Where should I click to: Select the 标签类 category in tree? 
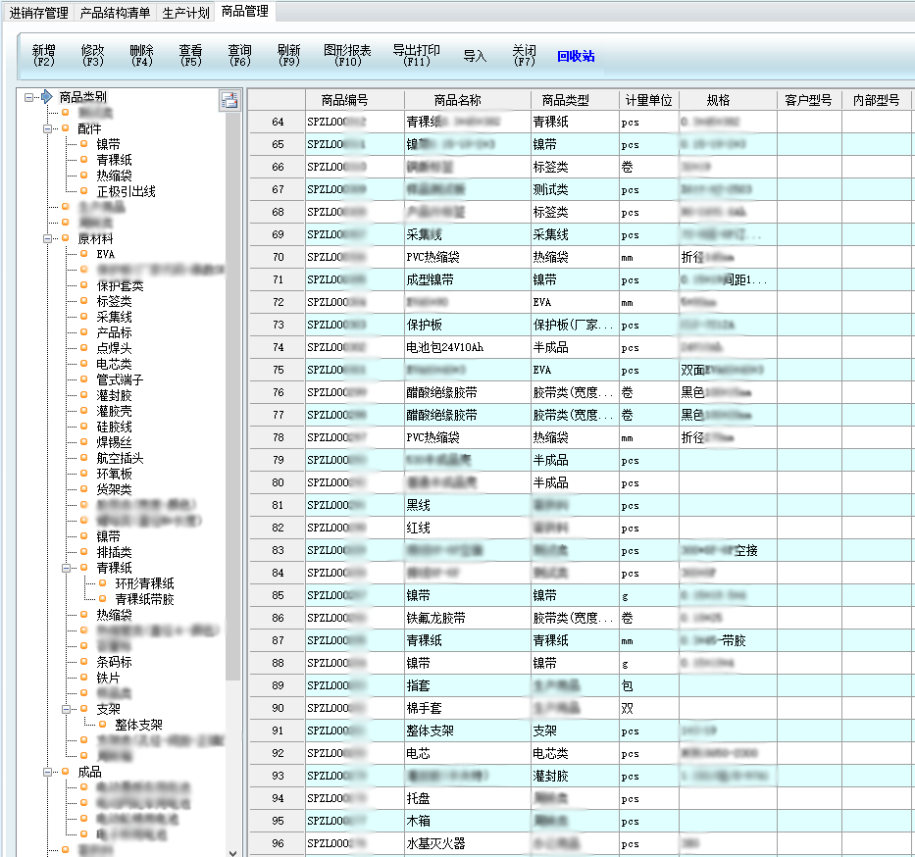(114, 301)
